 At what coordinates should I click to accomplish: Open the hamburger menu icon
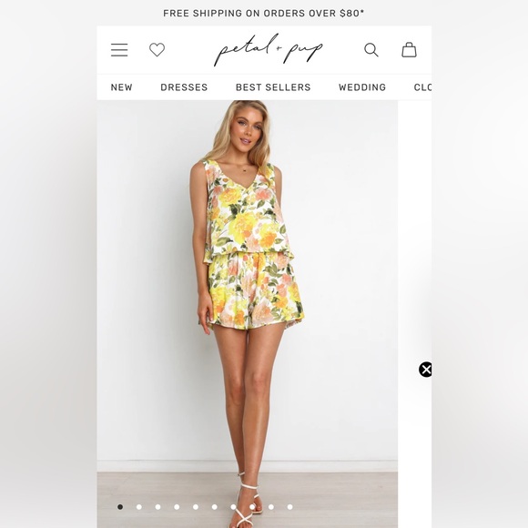[x=119, y=50]
